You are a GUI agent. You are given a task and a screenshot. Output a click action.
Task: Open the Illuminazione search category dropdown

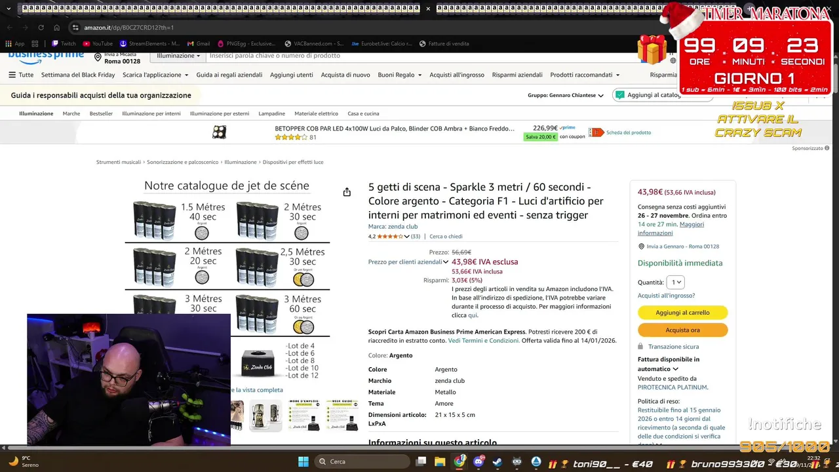pos(178,56)
